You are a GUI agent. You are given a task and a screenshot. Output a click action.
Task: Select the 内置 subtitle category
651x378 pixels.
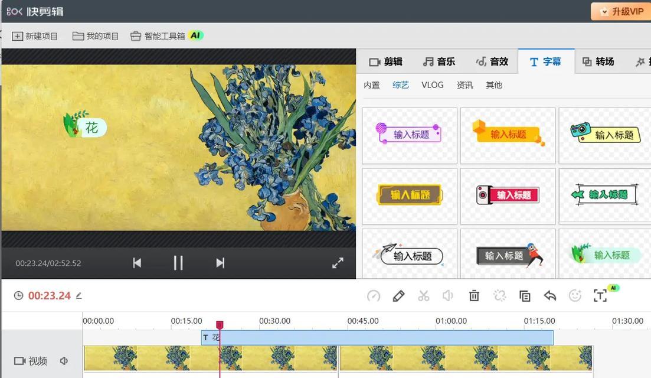[372, 85]
